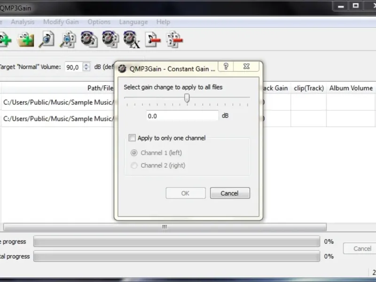
Task: Minimize the QMP3Gain window
Action: point(341,6)
